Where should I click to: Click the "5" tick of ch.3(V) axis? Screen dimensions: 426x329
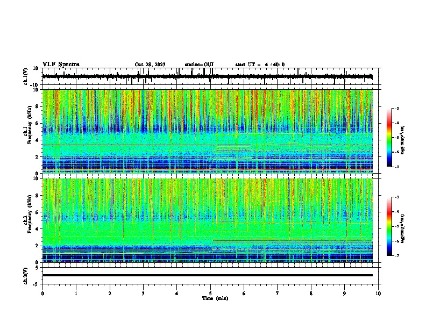coord(38,268)
